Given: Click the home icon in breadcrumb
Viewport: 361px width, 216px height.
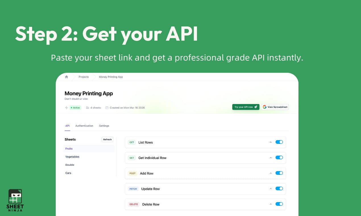Looking at the screenshot, I should 67,77.
